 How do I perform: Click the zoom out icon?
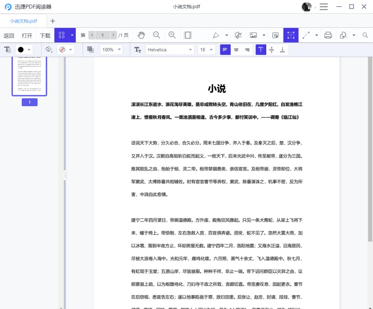coord(156,35)
